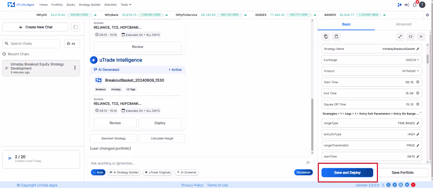Click Review on the upper strategy card
Image resolution: width=433 pixels, height=188 pixels.
(138, 47)
